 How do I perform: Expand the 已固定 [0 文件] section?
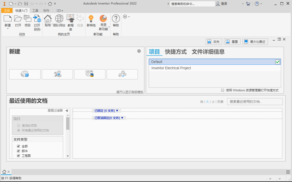coord(107,111)
